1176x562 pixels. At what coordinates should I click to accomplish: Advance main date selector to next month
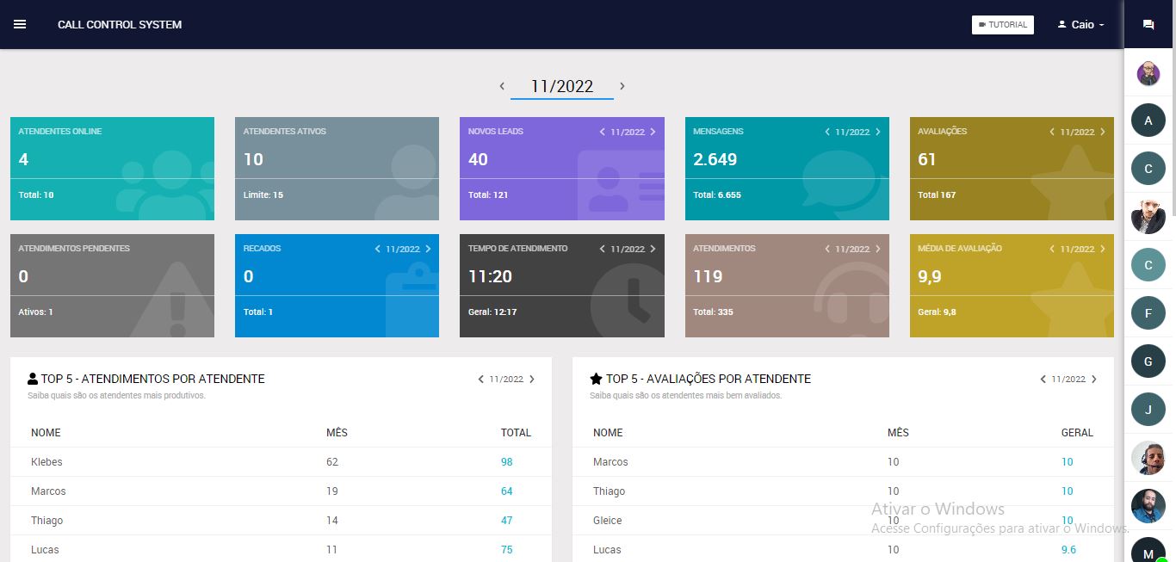(x=622, y=86)
